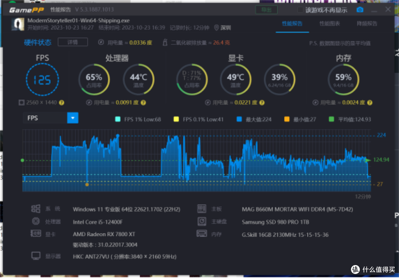Click the power usage icon next to 0.0336 度
The width and height of the screenshot is (399, 278).
coord(101,42)
